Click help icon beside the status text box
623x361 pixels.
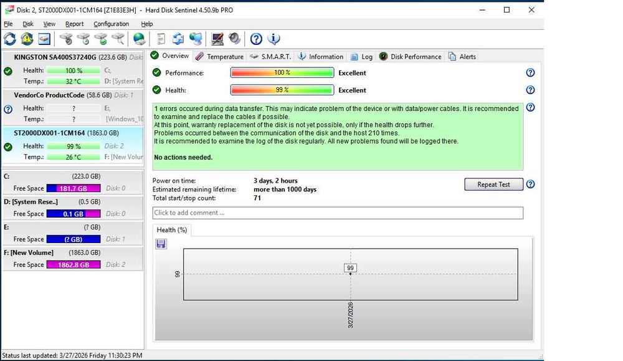coord(530,107)
